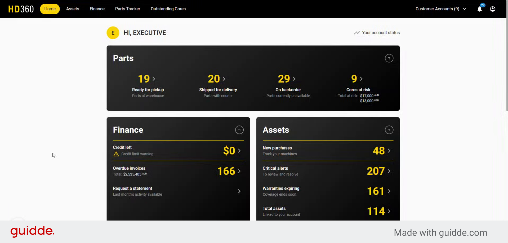Image resolution: width=508 pixels, height=243 pixels.
Task: Expand Request a statement chevron
Action: click(239, 191)
